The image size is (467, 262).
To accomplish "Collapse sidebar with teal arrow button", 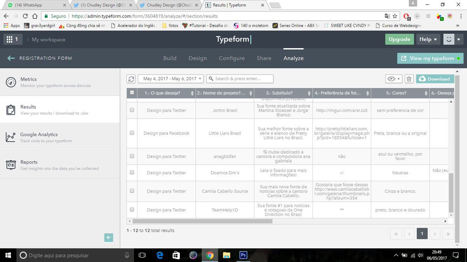I will [109, 238].
